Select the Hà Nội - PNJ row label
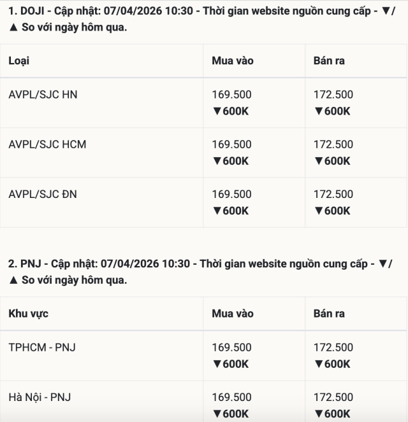The image size is (408, 422). (40, 397)
